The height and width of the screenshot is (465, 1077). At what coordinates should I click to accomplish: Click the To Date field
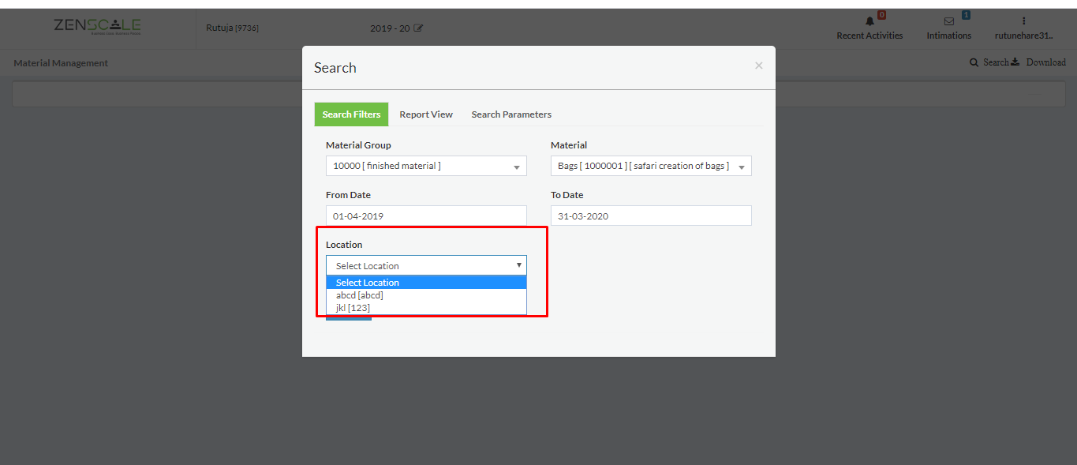tap(651, 216)
